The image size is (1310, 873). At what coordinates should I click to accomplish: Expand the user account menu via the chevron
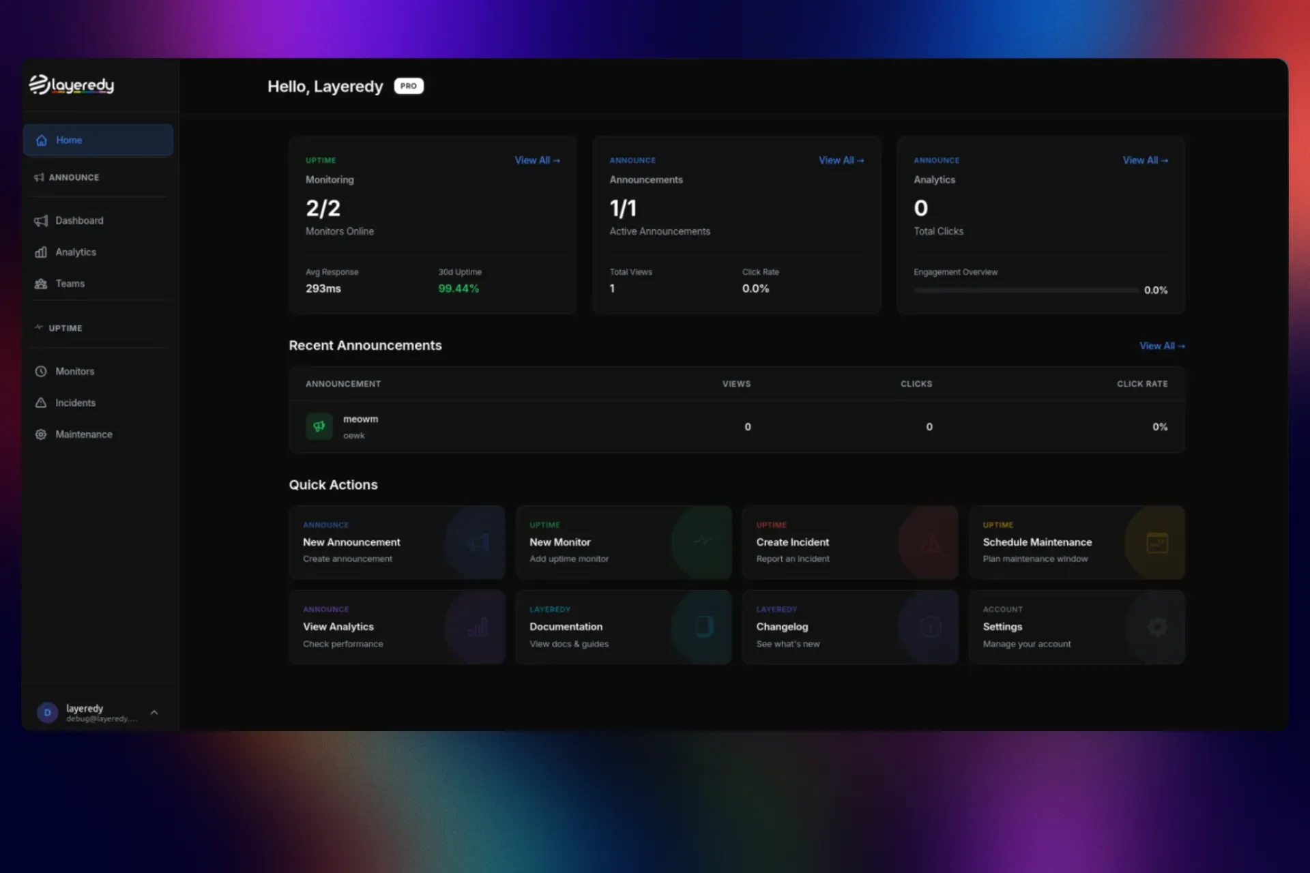[x=154, y=712]
